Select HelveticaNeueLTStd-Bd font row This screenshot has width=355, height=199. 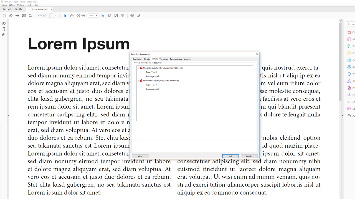(x=163, y=68)
